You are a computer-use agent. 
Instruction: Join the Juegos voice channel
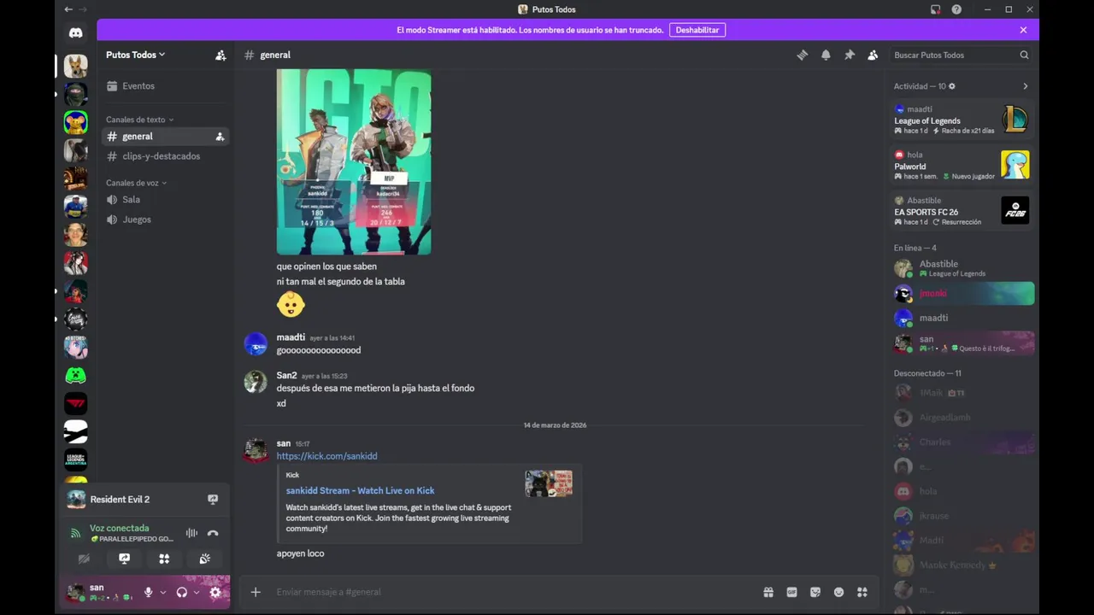[165, 220]
